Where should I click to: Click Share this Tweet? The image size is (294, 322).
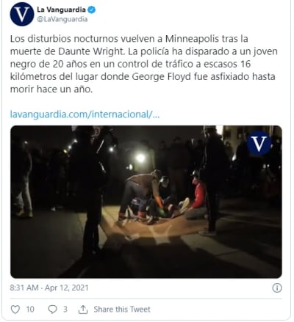tap(122, 310)
